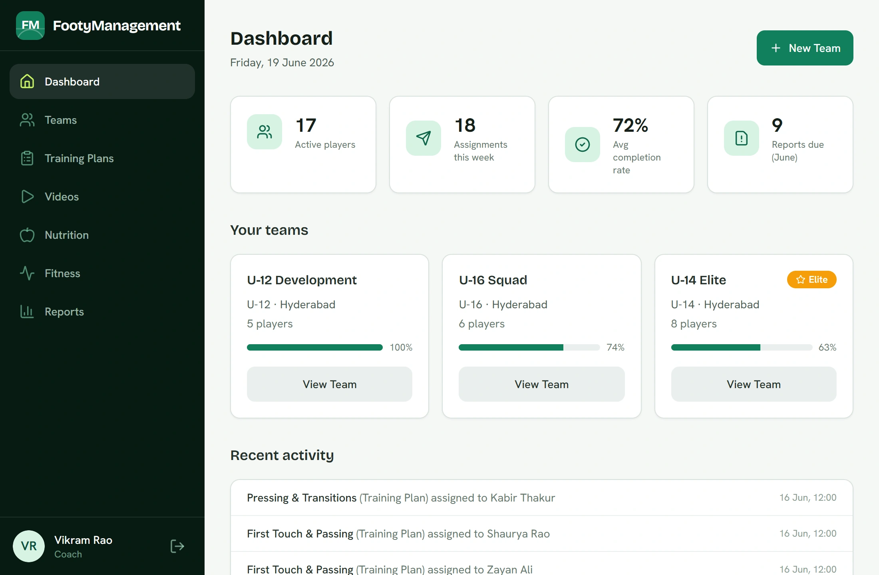879x575 pixels.
Task: Select the Reports menu label
Action: pyautogui.click(x=64, y=312)
